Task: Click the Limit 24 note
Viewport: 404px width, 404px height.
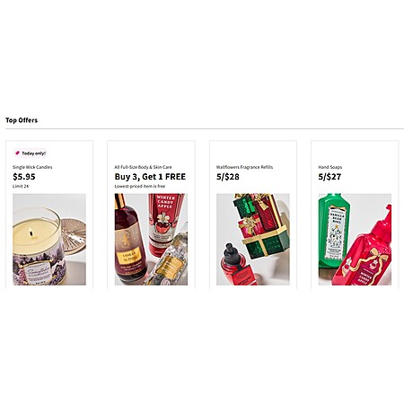Action: click(x=21, y=186)
